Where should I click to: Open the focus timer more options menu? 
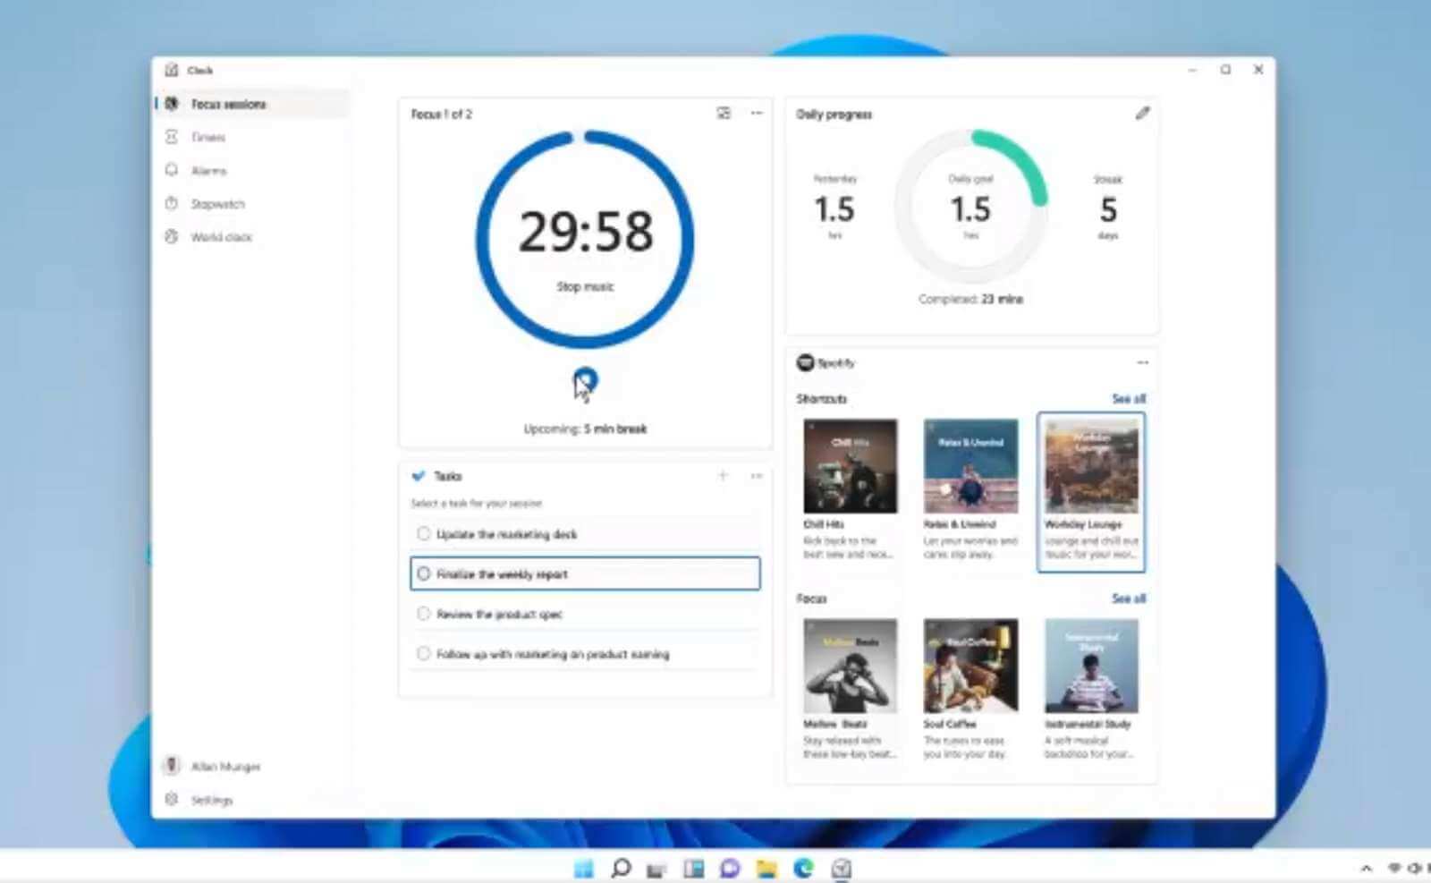757,113
